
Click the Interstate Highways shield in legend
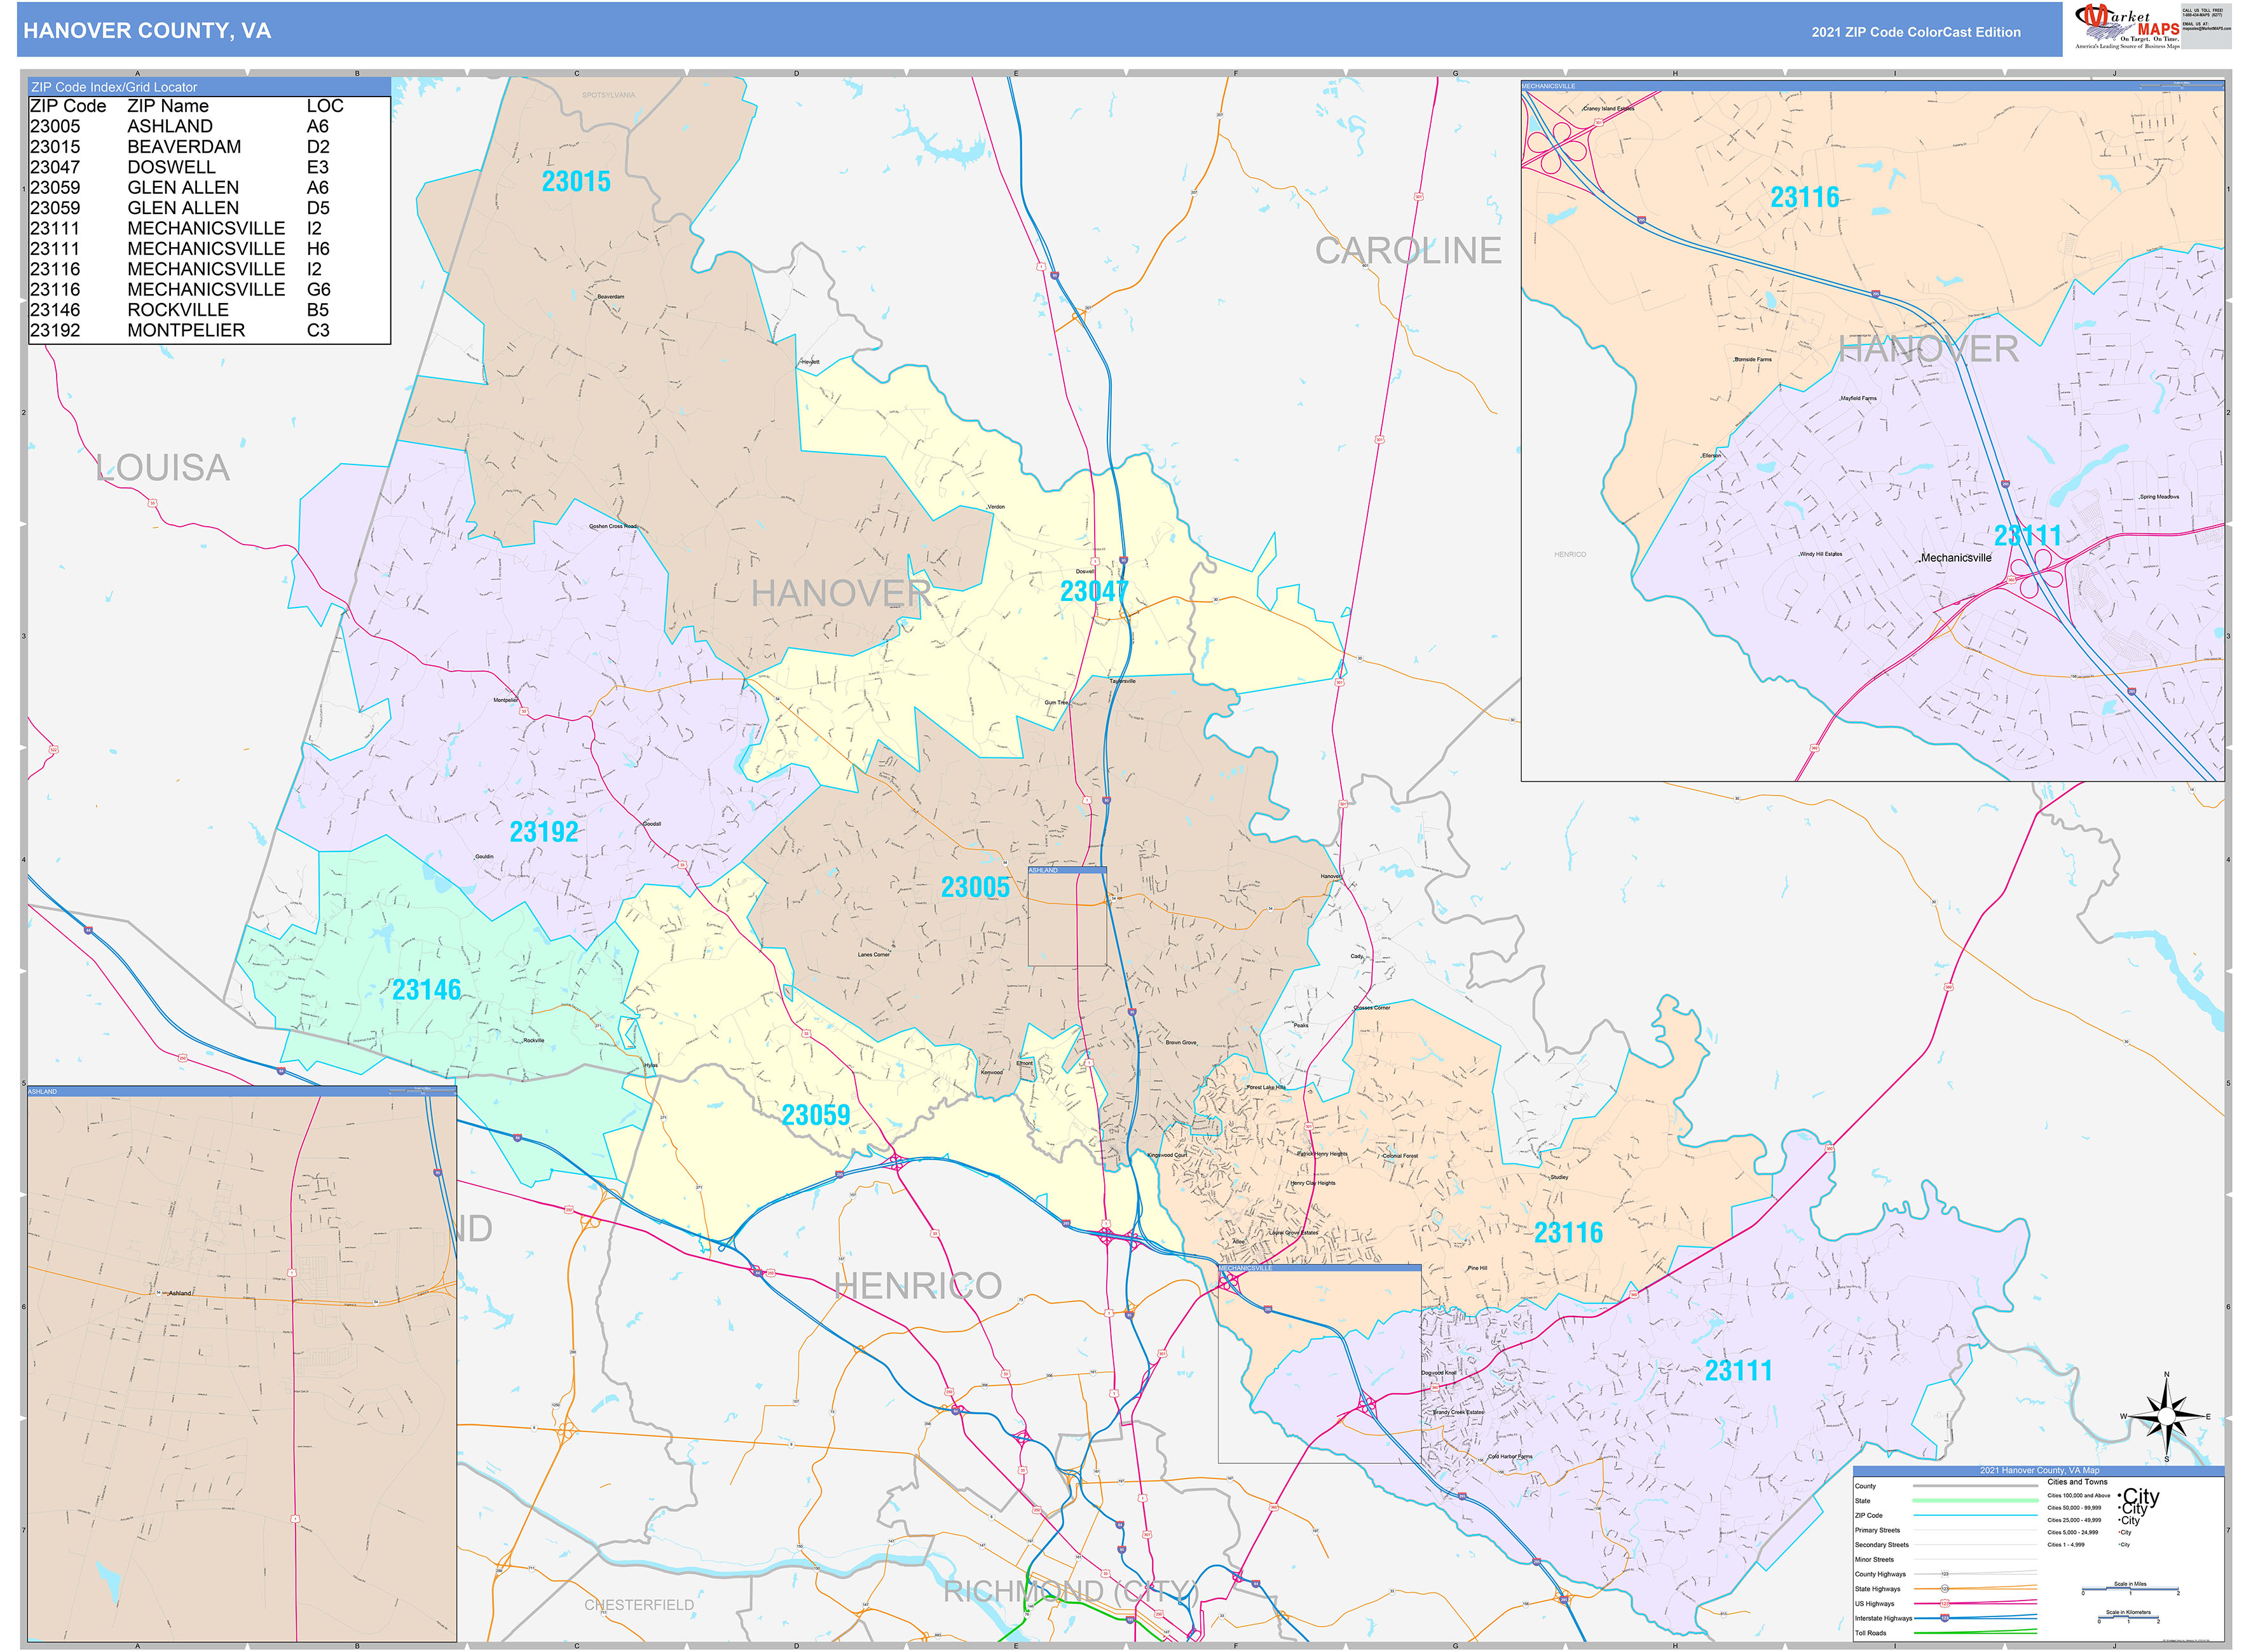[x=1945, y=1618]
